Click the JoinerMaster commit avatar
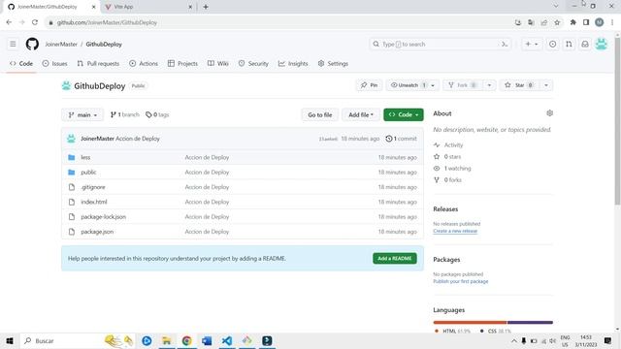The height and width of the screenshot is (349, 621). coord(71,139)
